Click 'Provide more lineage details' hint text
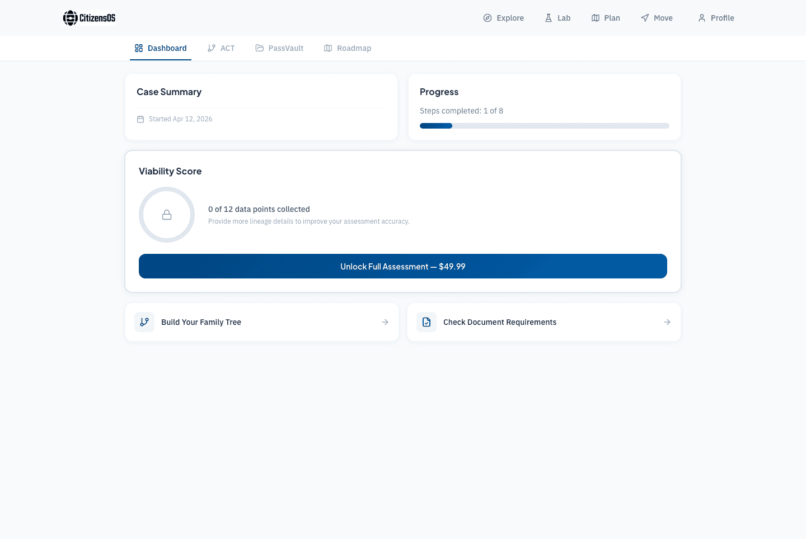 [x=309, y=221]
